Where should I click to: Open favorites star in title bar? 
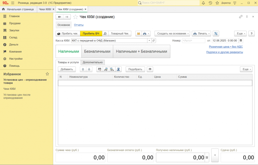tap(217, 3)
